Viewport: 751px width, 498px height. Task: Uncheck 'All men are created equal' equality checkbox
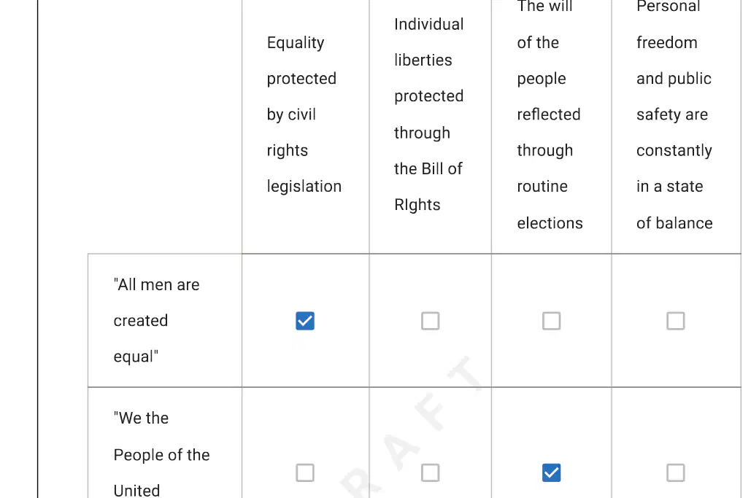(305, 321)
